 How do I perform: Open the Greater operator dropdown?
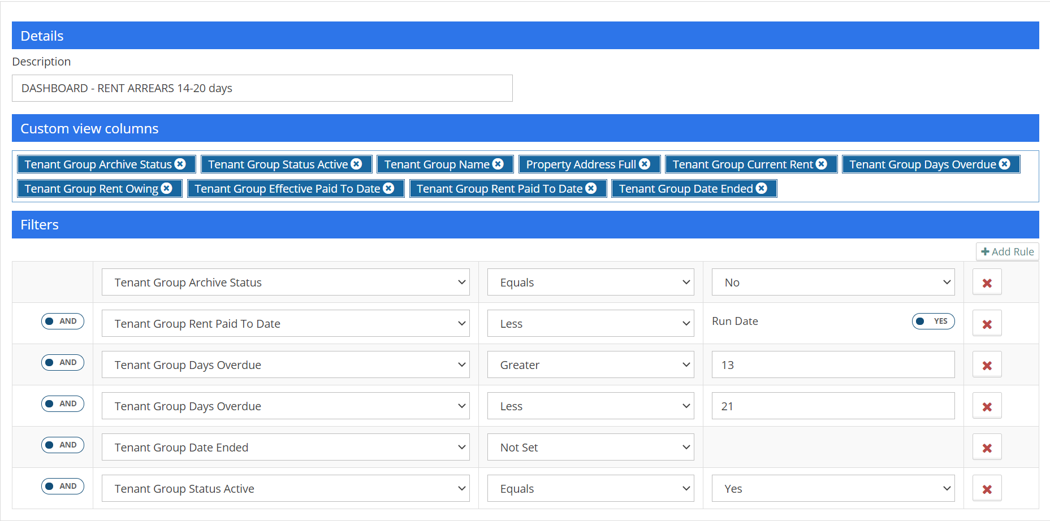[591, 364]
